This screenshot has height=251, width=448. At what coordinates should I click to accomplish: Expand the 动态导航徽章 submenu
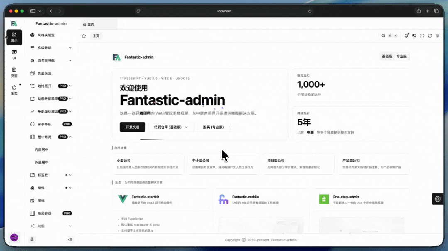[x=51, y=98]
